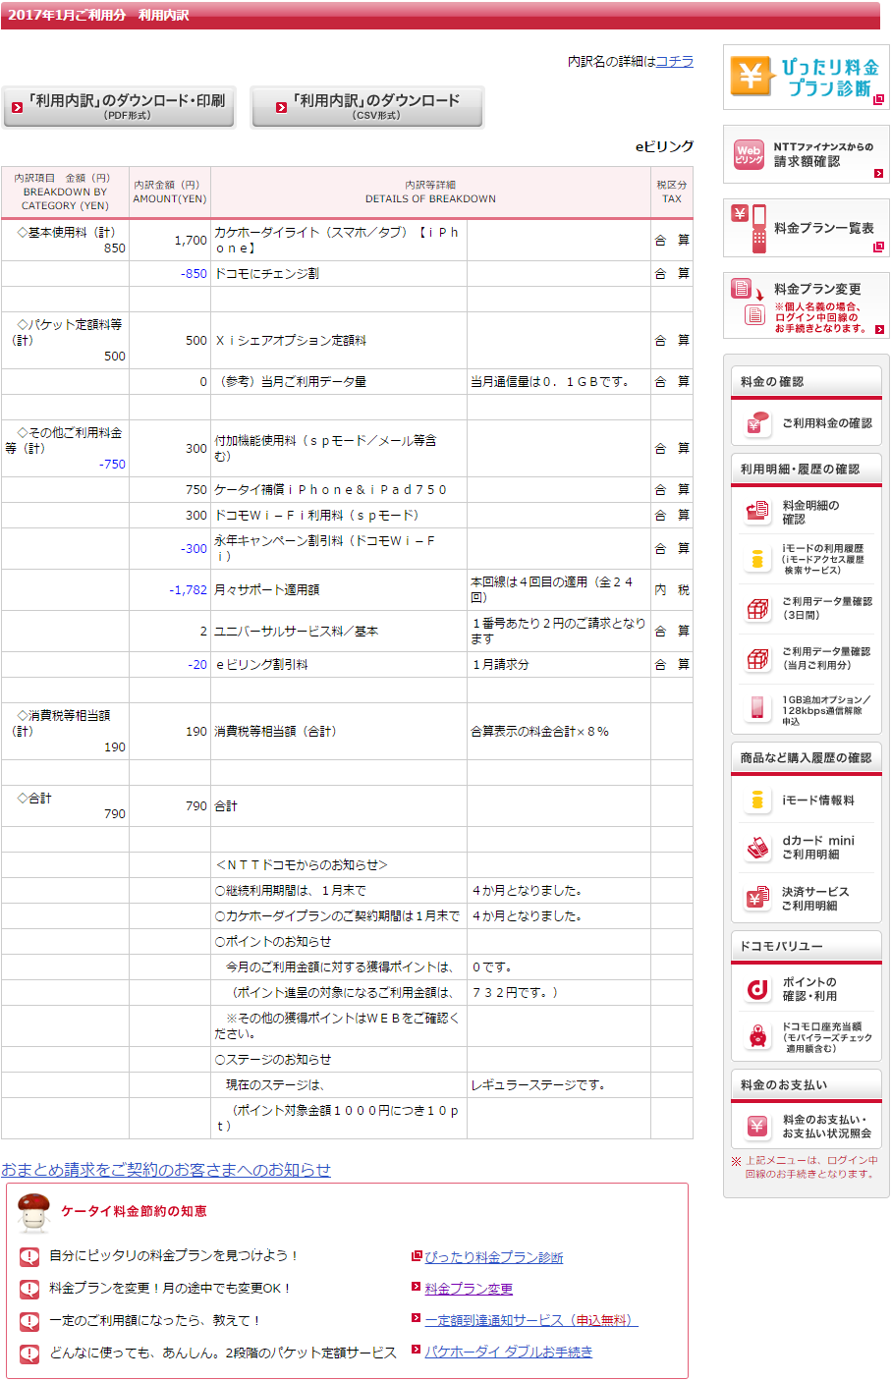Open the ぴったり料金プラン診断 text link
The width and height of the screenshot is (891, 1381).
(493, 1257)
